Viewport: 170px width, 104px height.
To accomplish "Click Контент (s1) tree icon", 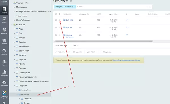I will pos(14,25).
